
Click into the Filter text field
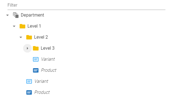tap(86, 5)
